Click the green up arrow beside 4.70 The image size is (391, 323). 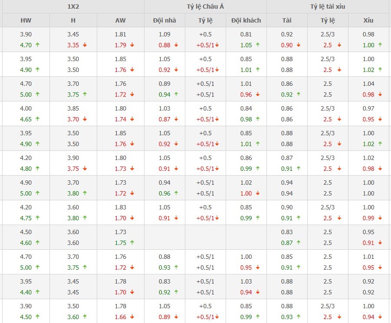click(x=38, y=45)
